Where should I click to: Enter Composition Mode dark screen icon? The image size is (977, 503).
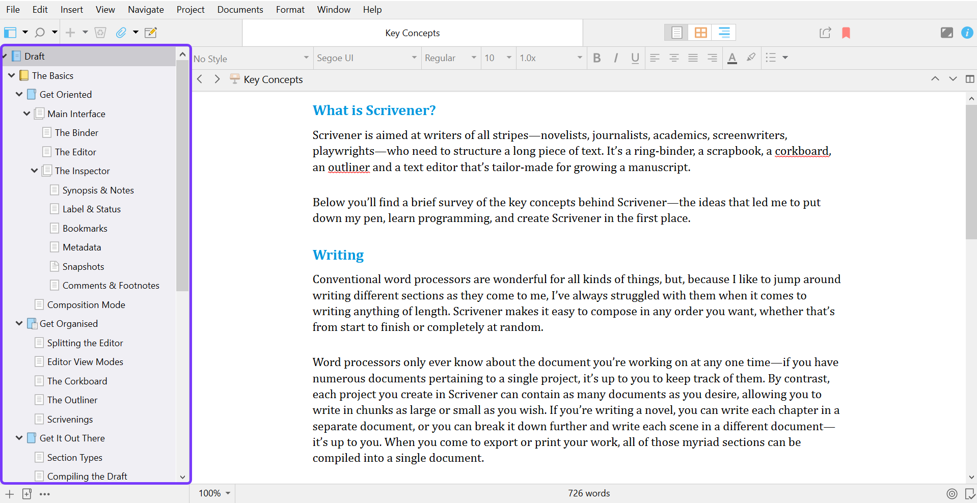(x=946, y=33)
